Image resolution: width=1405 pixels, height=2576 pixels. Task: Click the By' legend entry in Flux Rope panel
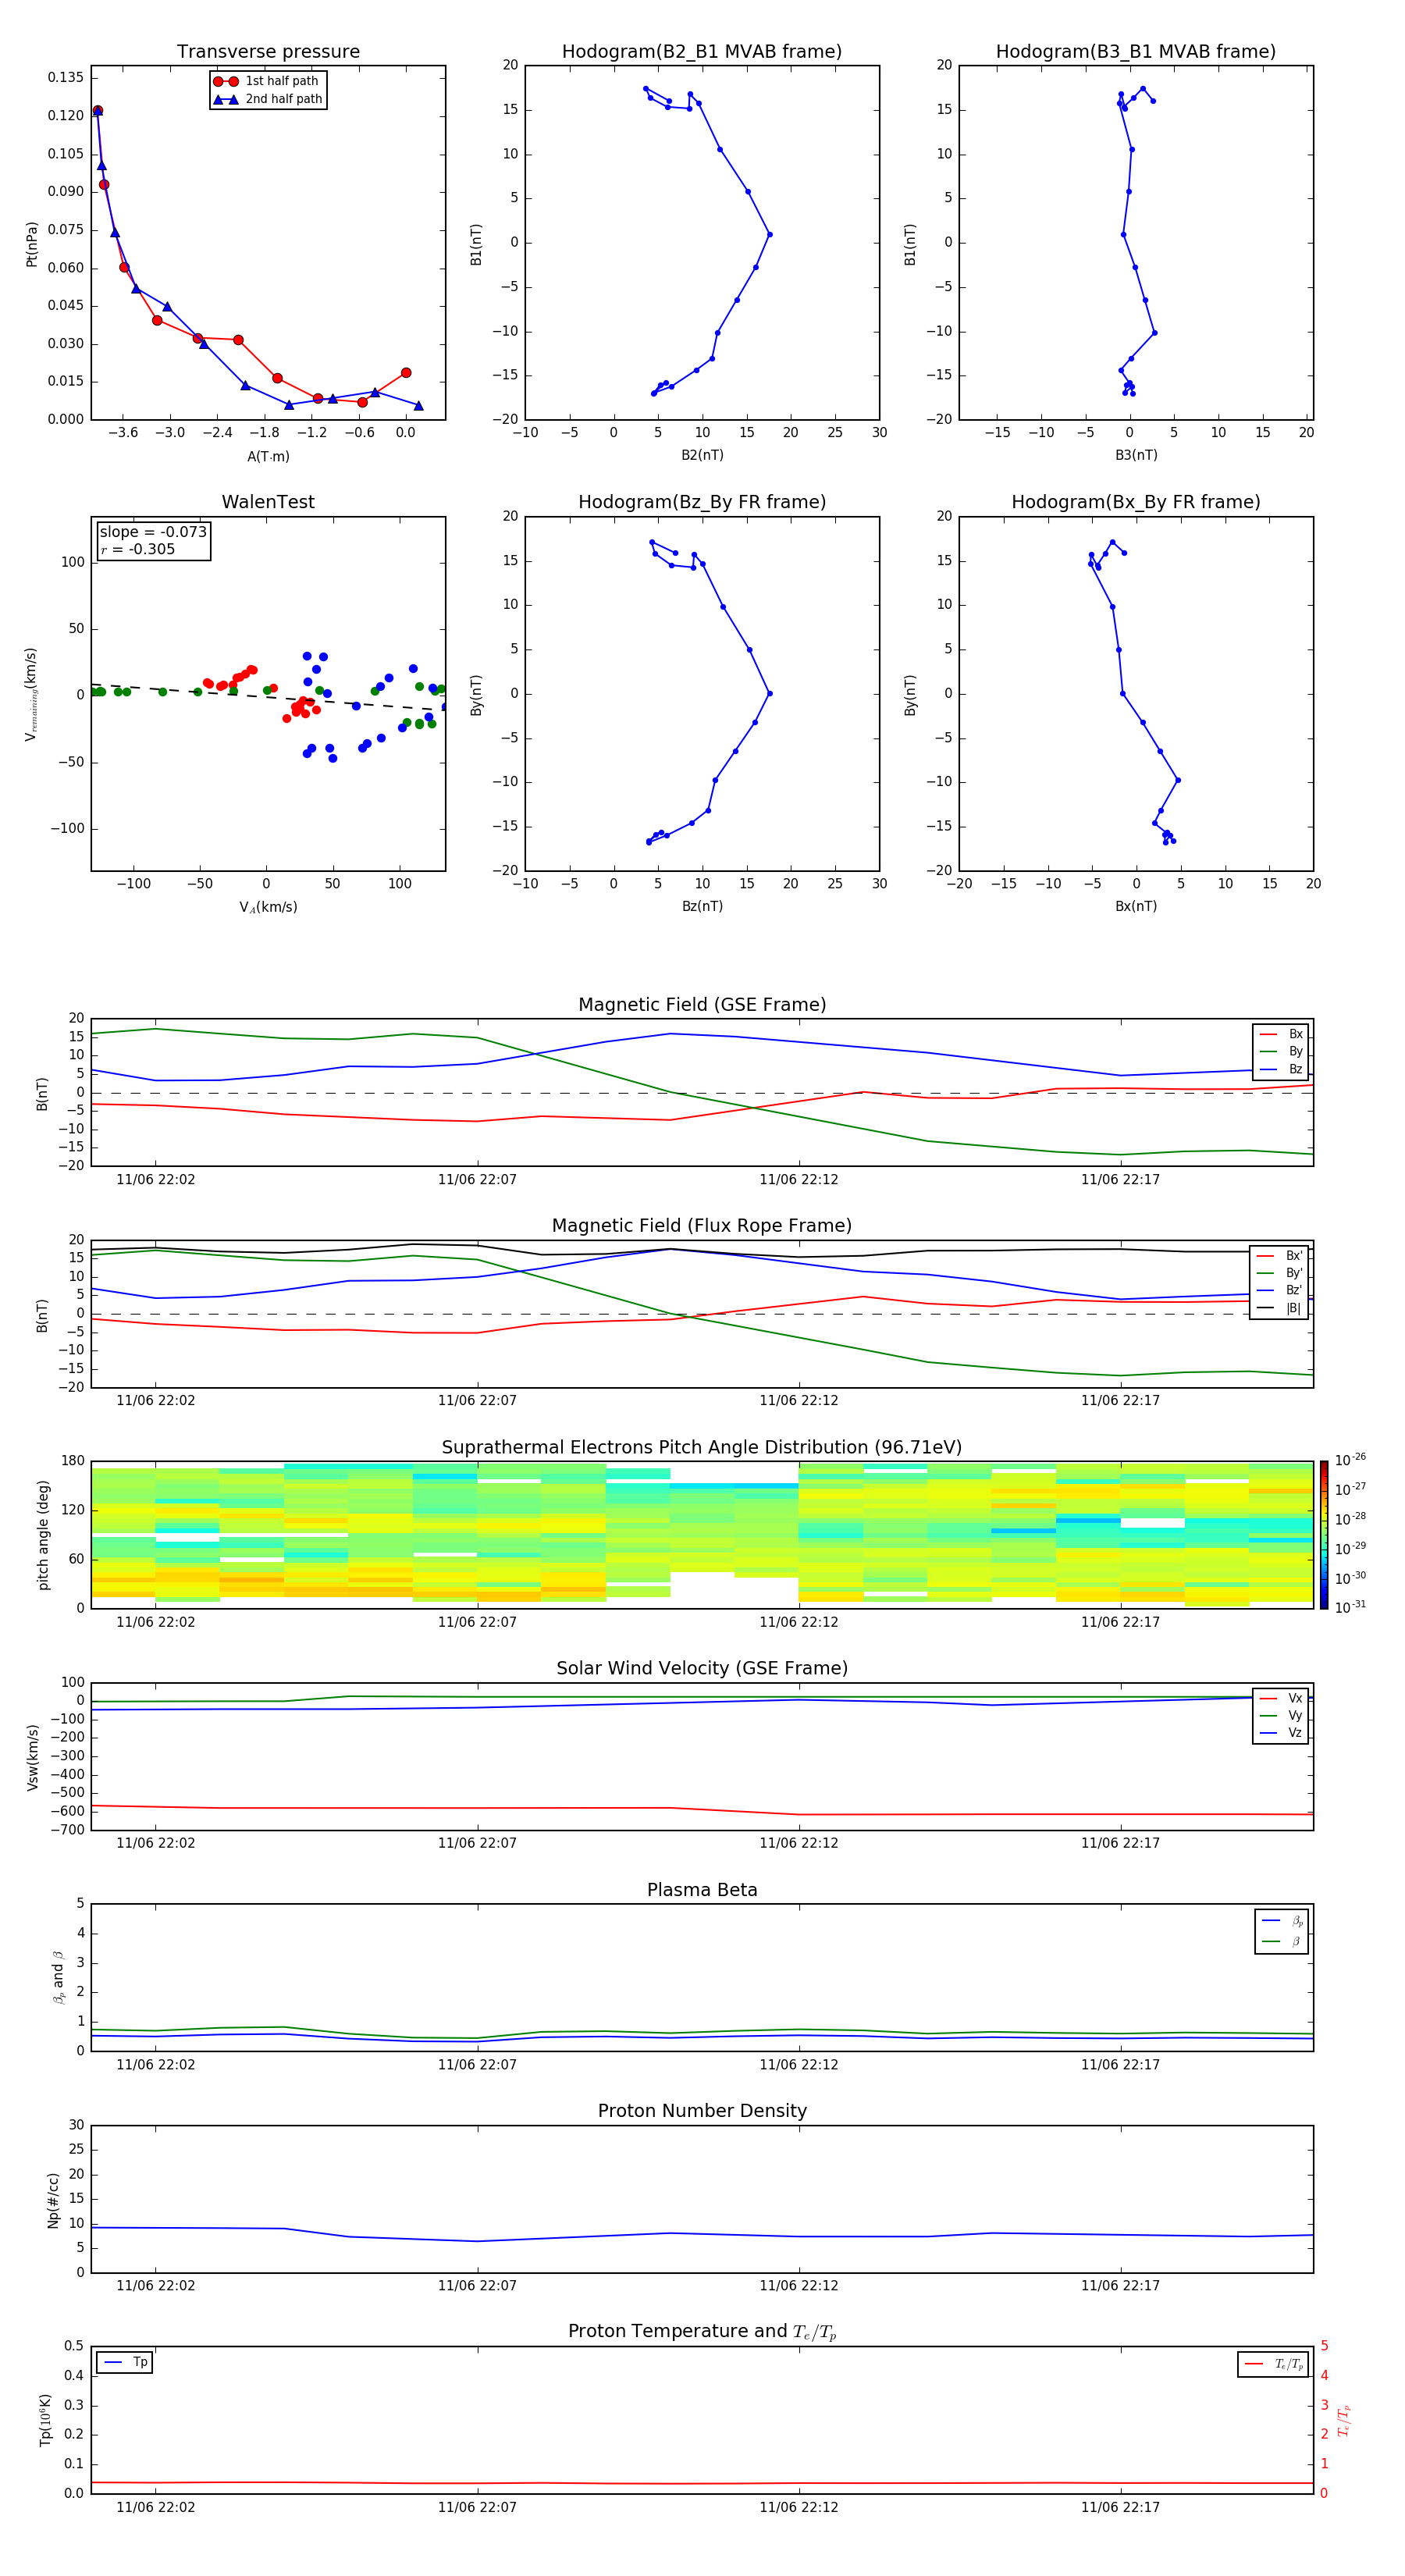pos(1280,1273)
